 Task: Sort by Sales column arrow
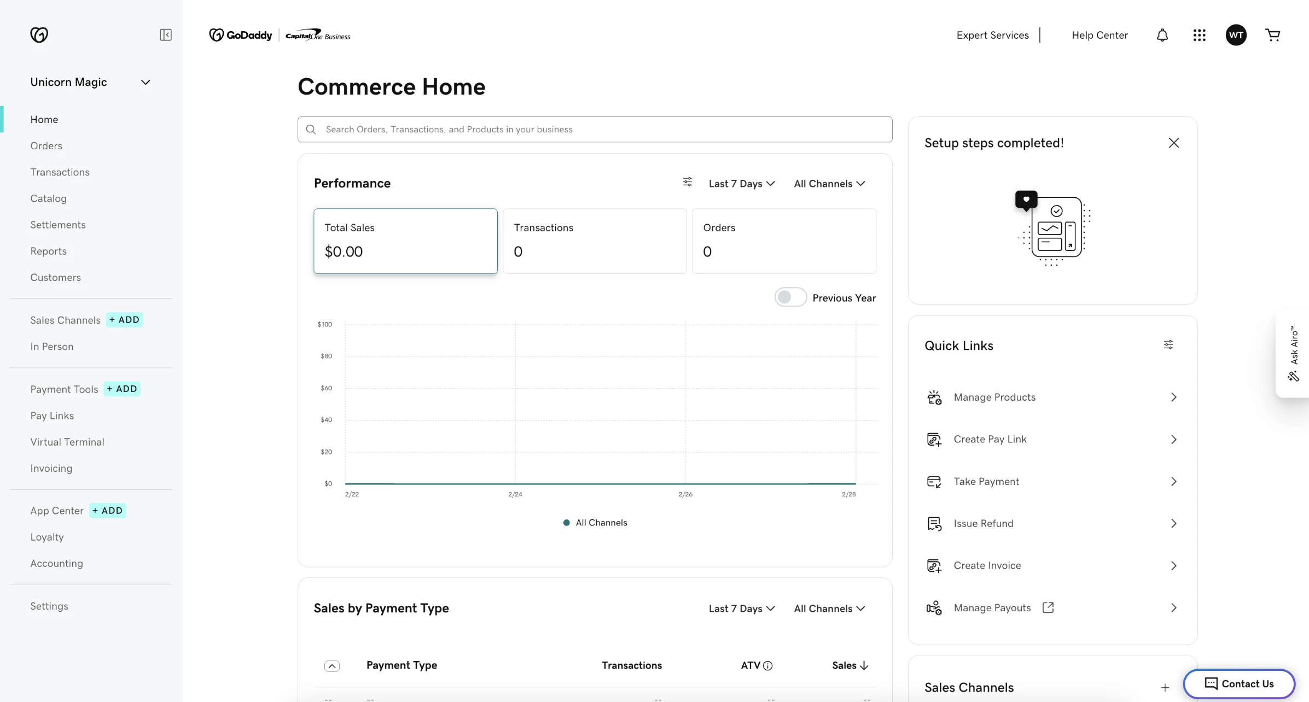(x=864, y=665)
